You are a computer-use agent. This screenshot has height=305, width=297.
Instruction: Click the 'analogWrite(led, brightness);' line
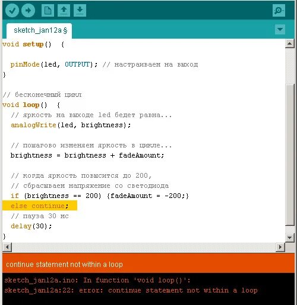(x=71, y=125)
